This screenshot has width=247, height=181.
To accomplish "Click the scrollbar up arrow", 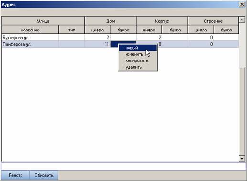I will [x=242, y=20].
